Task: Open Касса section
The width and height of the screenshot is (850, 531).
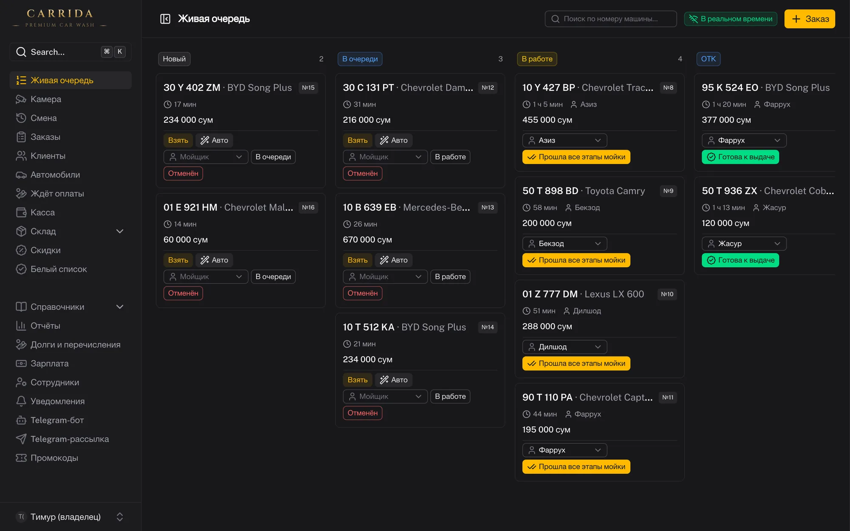Action: click(71, 212)
